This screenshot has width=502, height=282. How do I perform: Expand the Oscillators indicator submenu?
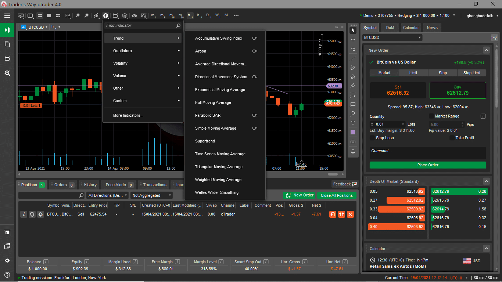coord(143,51)
